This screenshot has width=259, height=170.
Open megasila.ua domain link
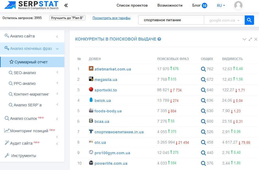pos(106,80)
